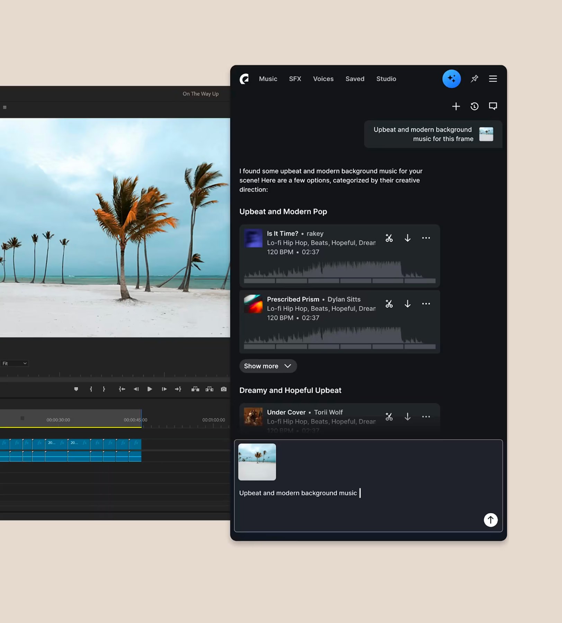Viewport: 562px width, 623px height.
Task: Click the beach video preview in the editor
Action: (115, 228)
